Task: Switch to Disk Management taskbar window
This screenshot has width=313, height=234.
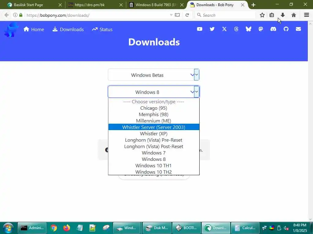Action: click(157, 228)
